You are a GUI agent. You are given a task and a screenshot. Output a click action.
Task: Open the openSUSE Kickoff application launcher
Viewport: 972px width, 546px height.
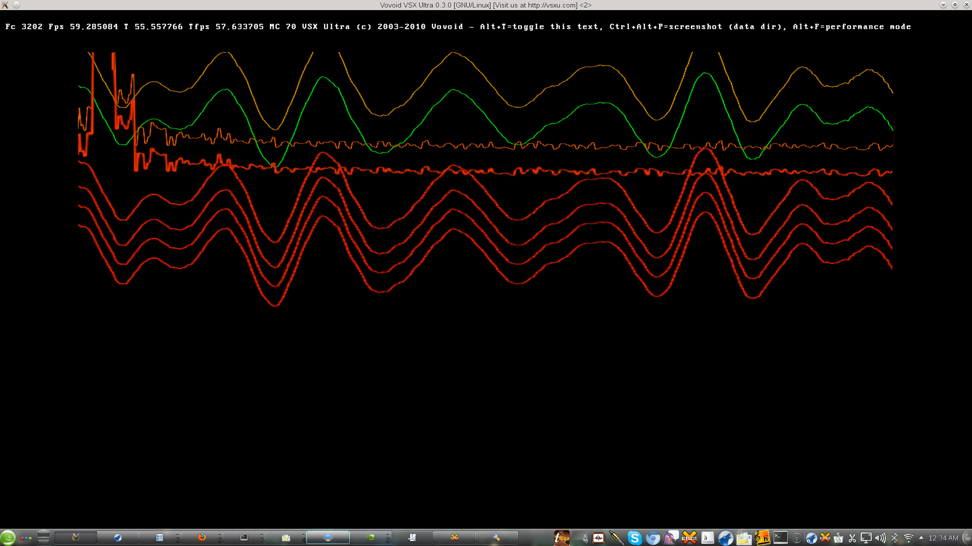[x=8, y=537]
